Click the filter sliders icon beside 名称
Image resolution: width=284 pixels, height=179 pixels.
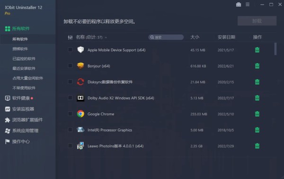pyautogui.click(x=70, y=37)
